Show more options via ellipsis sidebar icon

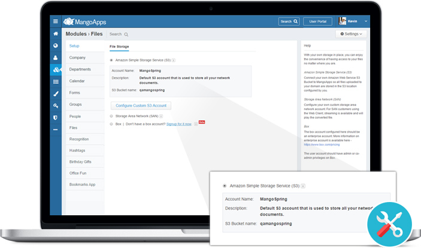(x=55, y=130)
